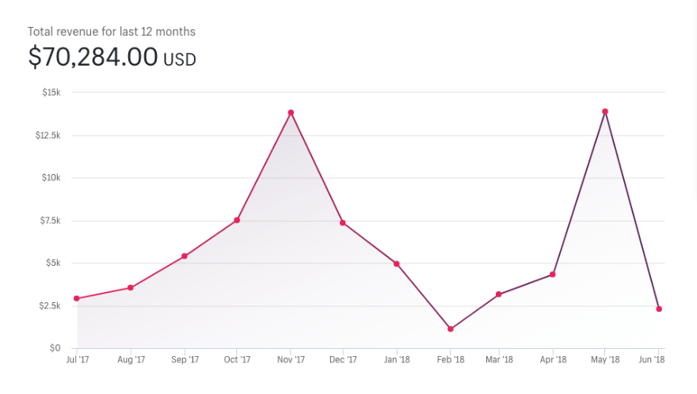Select the Apr '18 data point on the line
Viewport: 697px width, 394px height.
pos(552,275)
